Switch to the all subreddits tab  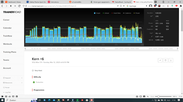[x=79, y=2]
